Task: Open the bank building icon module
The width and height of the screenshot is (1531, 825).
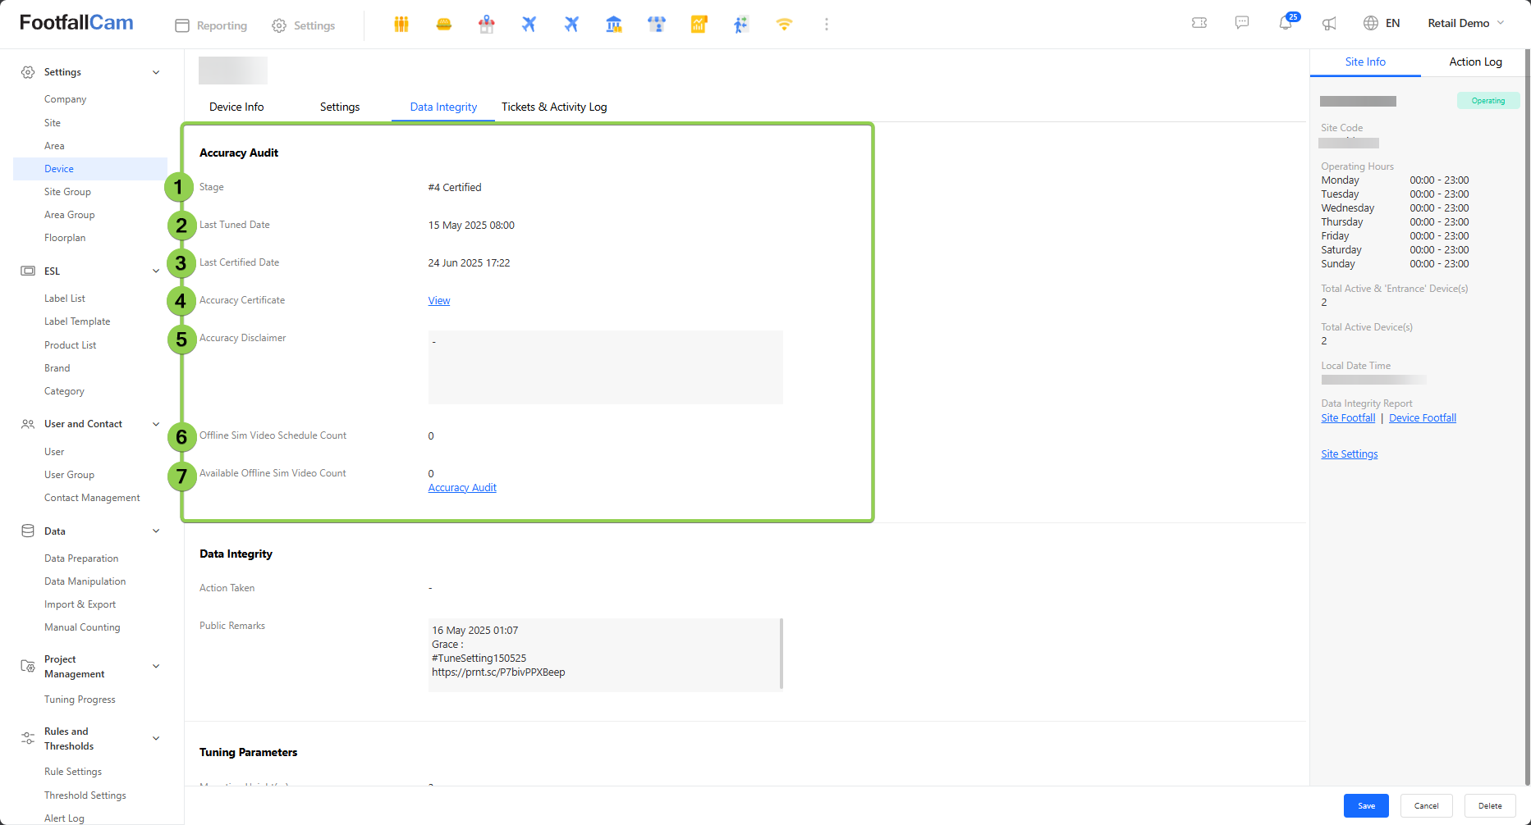Action: coord(613,25)
